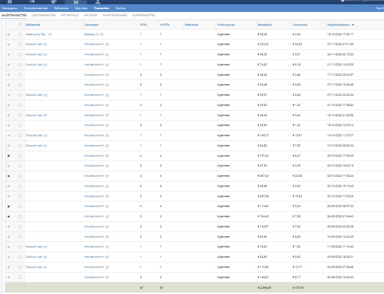384x294 pixels.
Task: Sort by the Referentie column header
Action: click(x=191, y=25)
